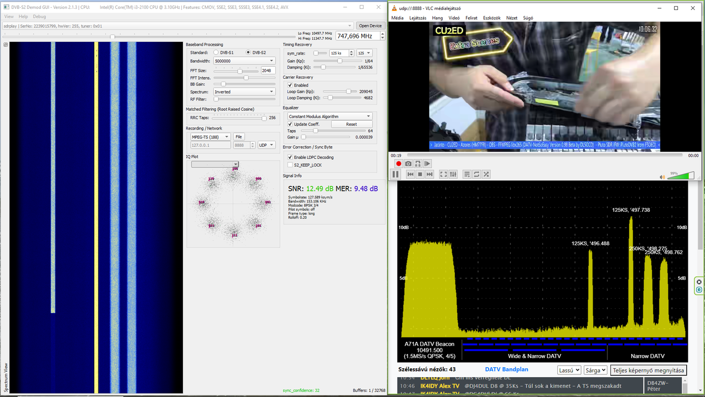Click next media button in VLC
Viewport: 705px width, 397px height.
pyautogui.click(x=430, y=174)
